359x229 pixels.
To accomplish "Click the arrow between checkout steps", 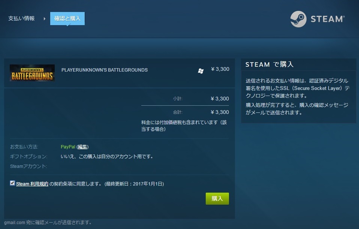I will (45, 18).
